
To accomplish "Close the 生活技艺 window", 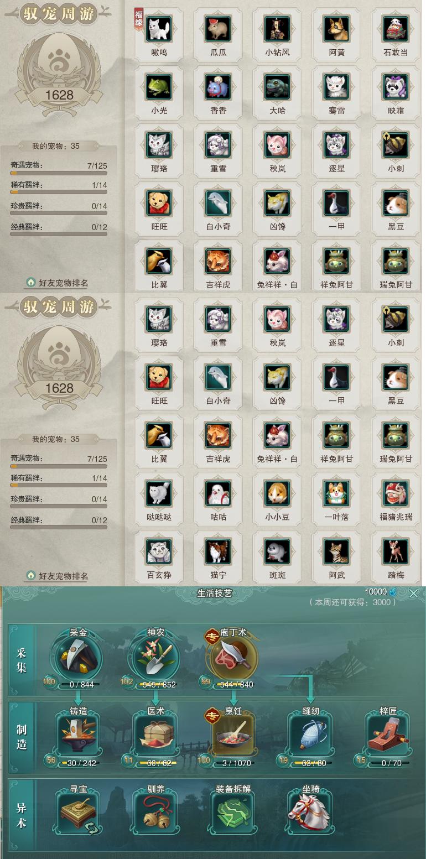I will (x=413, y=594).
